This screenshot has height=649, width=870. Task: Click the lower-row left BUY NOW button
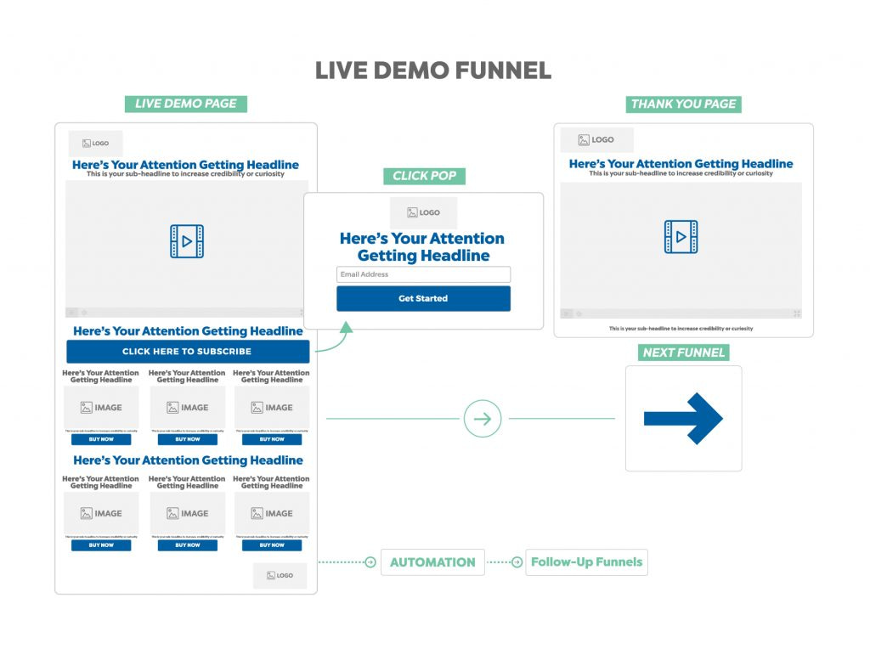[101, 545]
